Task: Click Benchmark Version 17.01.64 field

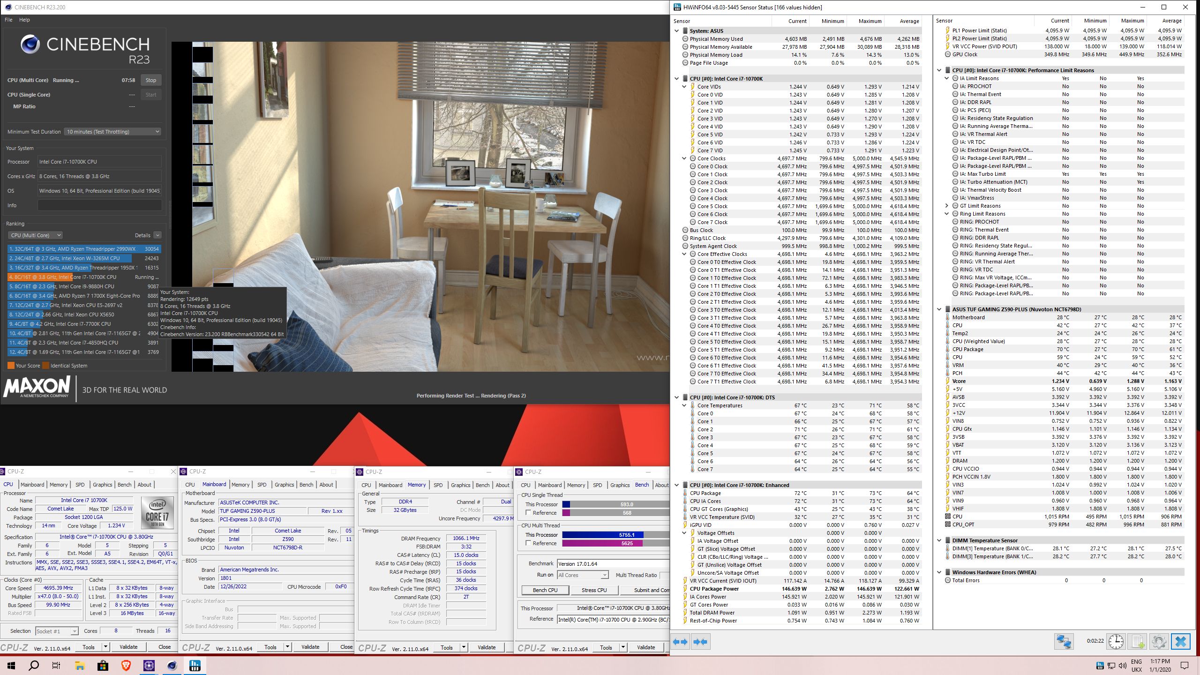Action: tap(613, 564)
